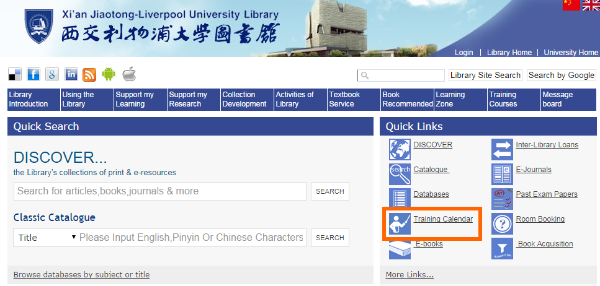The width and height of the screenshot is (600, 286).
Task: Click the Databases list icon
Action: click(400, 198)
